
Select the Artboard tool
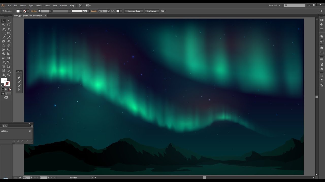click(4, 71)
